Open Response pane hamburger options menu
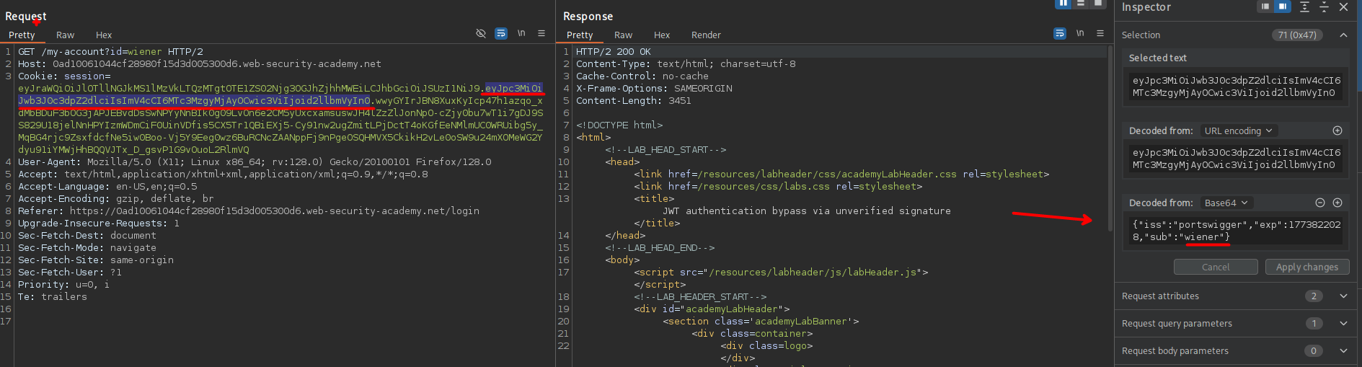This screenshot has width=1362, height=367. [x=1100, y=34]
